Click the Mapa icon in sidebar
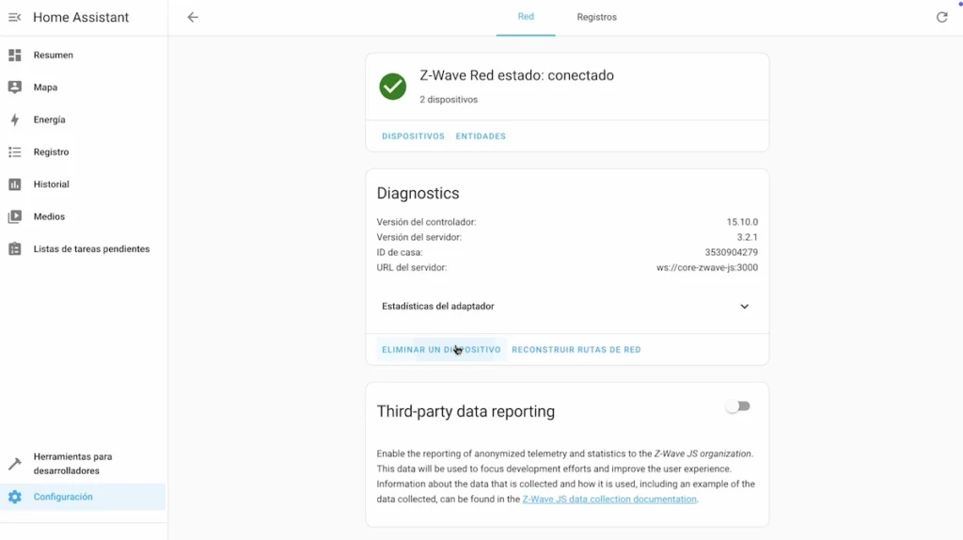The width and height of the screenshot is (963, 540). click(15, 87)
